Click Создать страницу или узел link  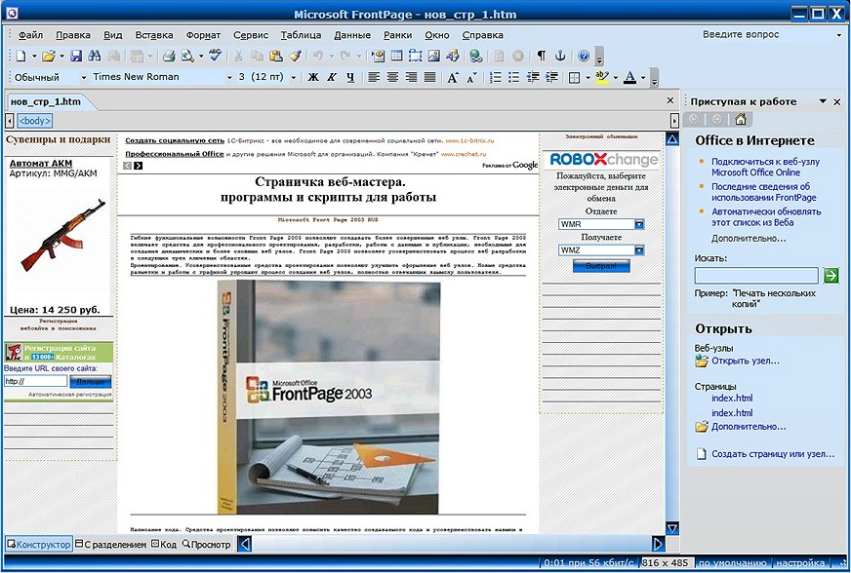coord(773,454)
